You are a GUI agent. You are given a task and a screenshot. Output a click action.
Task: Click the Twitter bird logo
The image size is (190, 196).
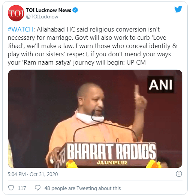click(178, 9)
